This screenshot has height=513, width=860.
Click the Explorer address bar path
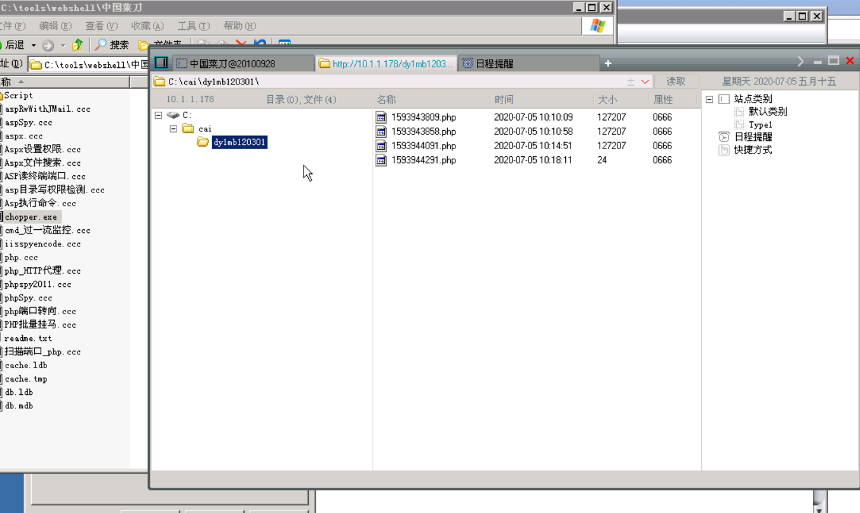click(89, 65)
